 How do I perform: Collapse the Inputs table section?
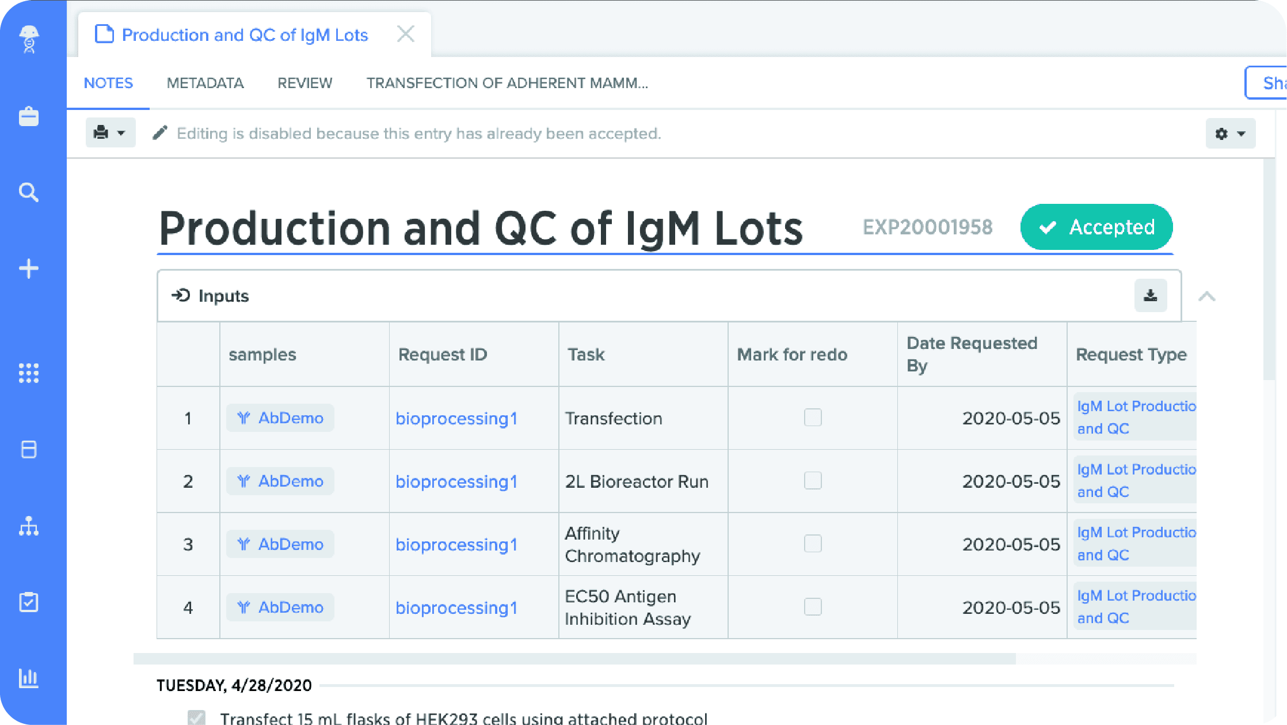[x=1206, y=297]
